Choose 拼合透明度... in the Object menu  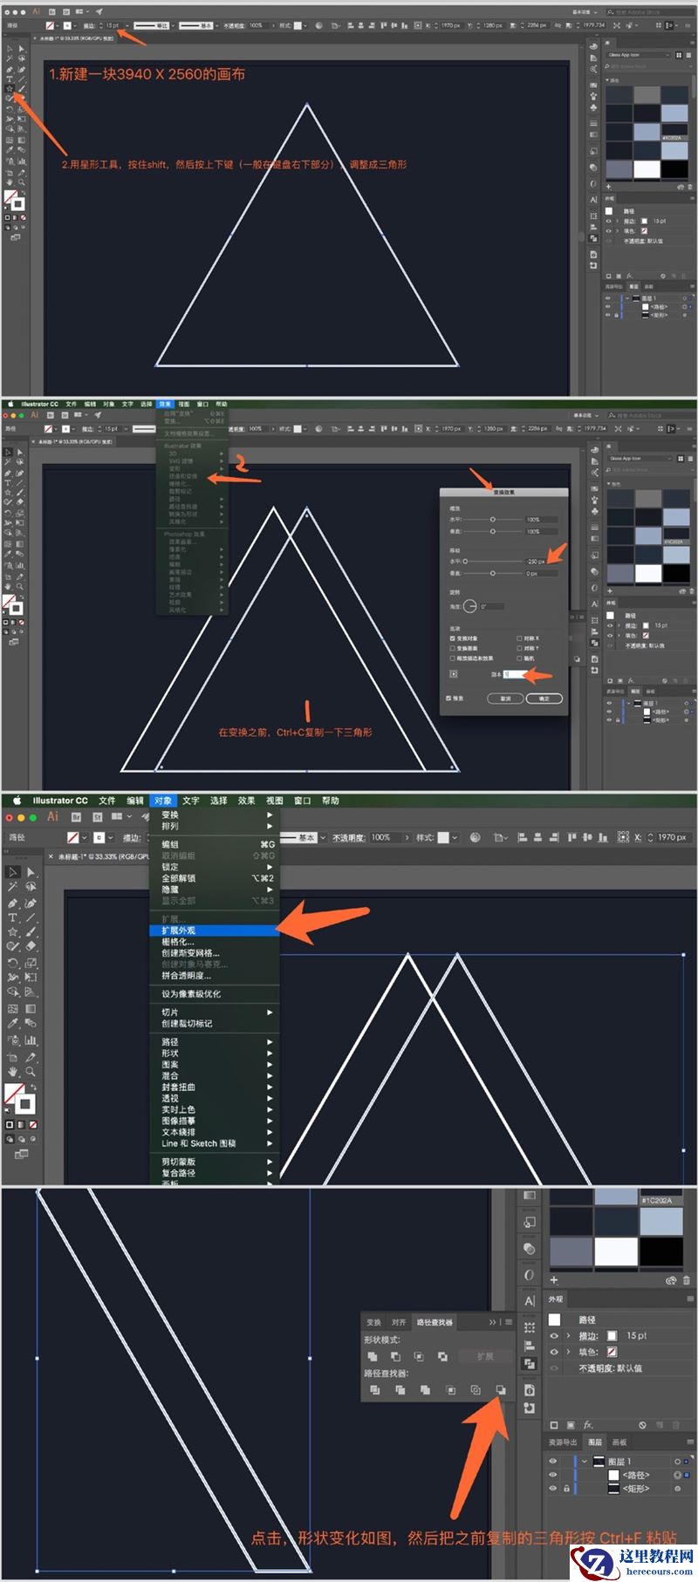pos(216,976)
